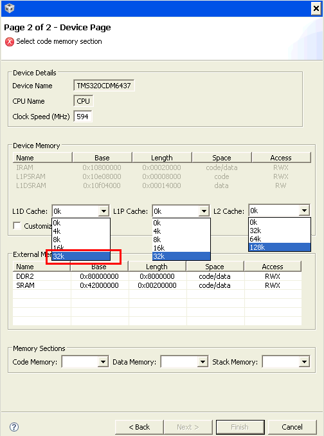This screenshot has height=436, width=324.
Task: Click the Length column header in Device Memory
Action: point(162,158)
